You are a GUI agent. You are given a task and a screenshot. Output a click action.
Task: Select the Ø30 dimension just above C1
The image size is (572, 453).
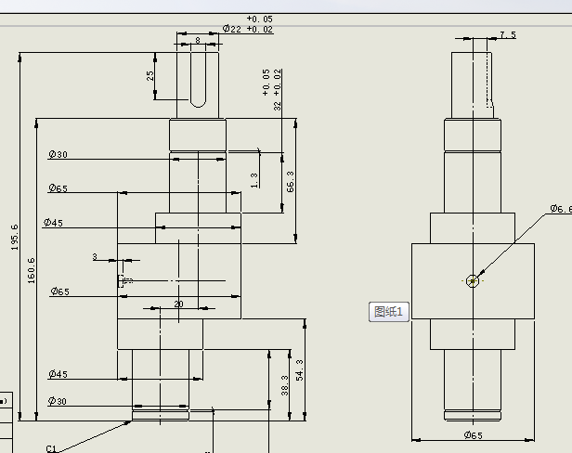[58, 401]
